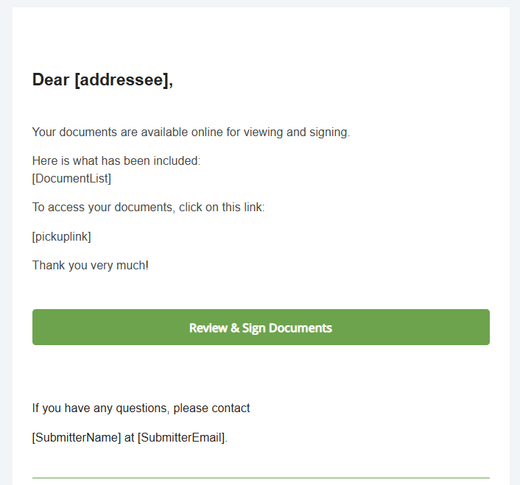
Task: Select the [DocumentList] placeholder
Action: [71, 177]
